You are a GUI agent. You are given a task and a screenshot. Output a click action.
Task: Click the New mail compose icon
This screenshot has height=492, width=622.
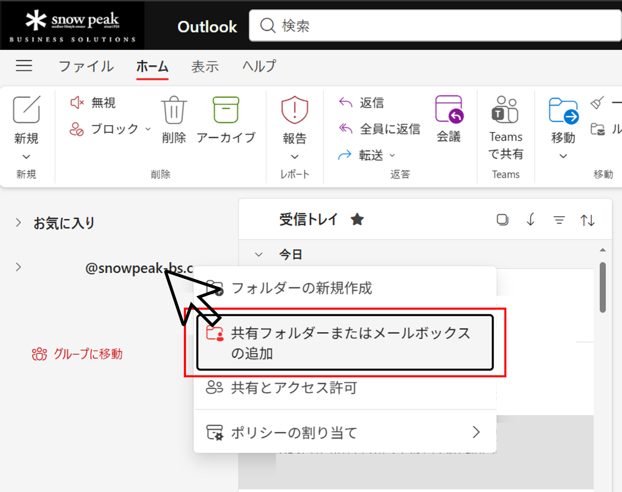26,109
